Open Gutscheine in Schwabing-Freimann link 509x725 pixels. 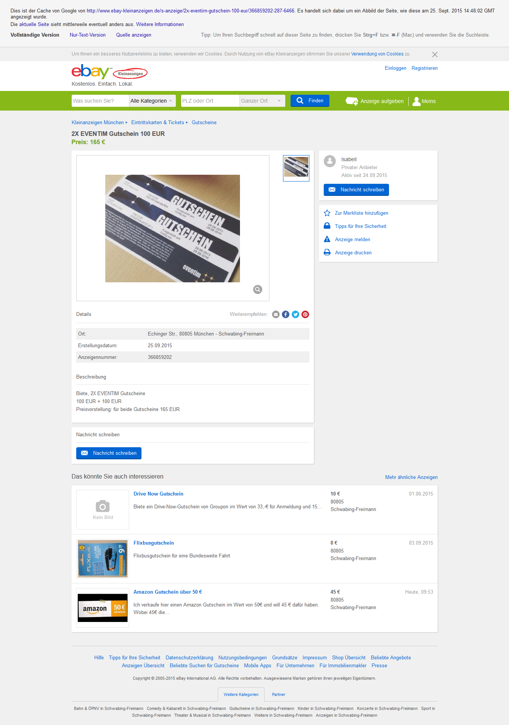pyautogui.click(x=262, y=709)
